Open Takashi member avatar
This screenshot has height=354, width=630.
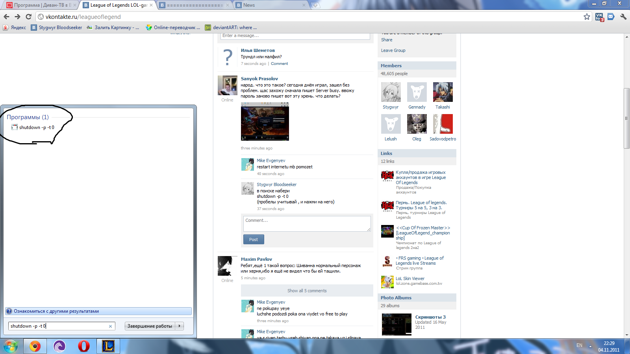[443, 92]
